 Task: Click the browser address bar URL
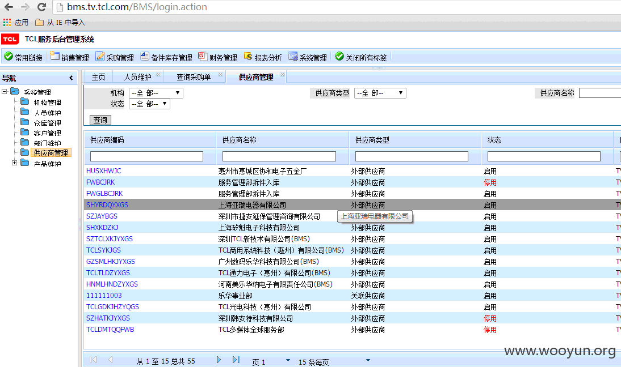pos(137,7)
